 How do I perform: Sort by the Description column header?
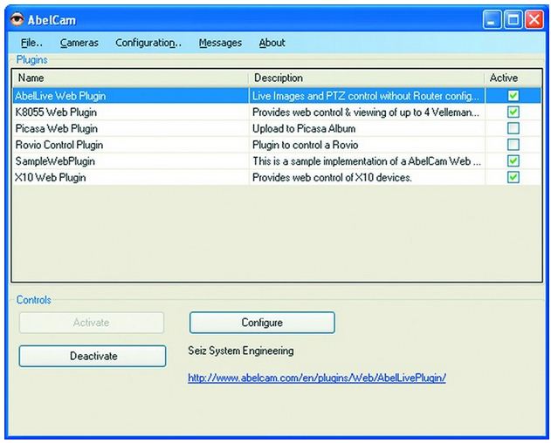point(366,78)
